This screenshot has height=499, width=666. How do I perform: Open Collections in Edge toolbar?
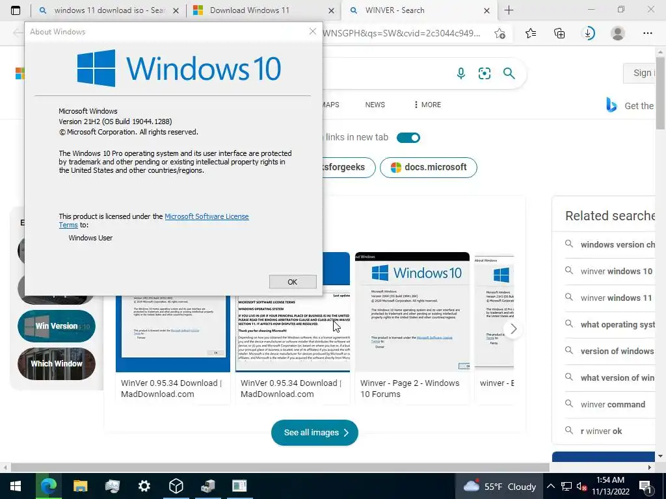click(x=559, y=33)
